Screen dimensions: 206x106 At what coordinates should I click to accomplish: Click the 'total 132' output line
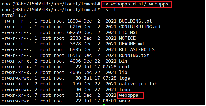(14, 15)
